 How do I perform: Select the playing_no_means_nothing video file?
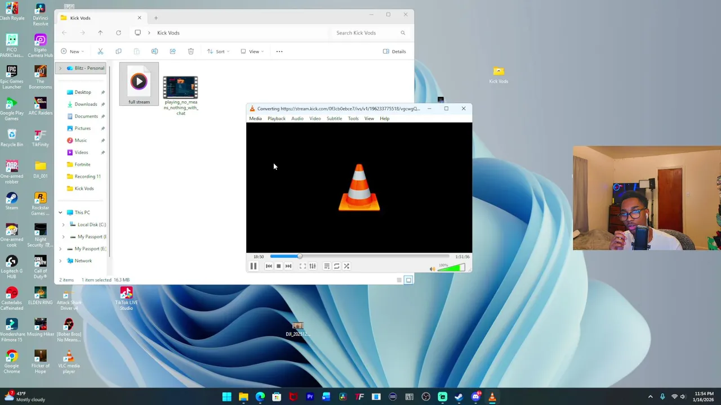[x=180, y=96]
